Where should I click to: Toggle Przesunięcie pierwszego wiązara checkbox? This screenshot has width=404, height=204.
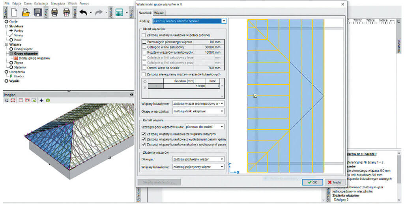pos(144,42)
